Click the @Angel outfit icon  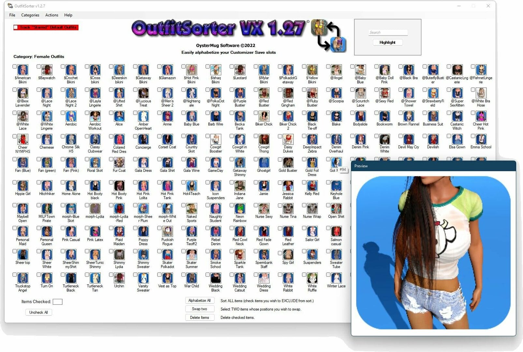pos(336,70)
